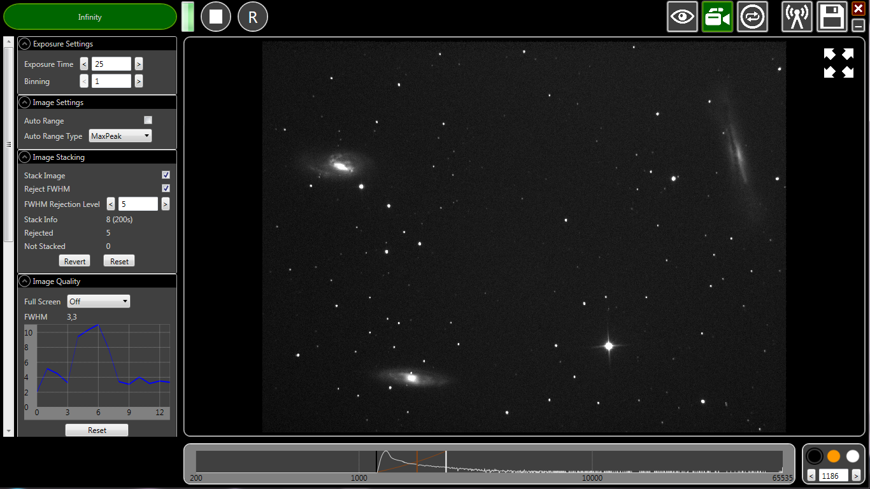Click the 'Auto Range Type' label

[53, 136]
